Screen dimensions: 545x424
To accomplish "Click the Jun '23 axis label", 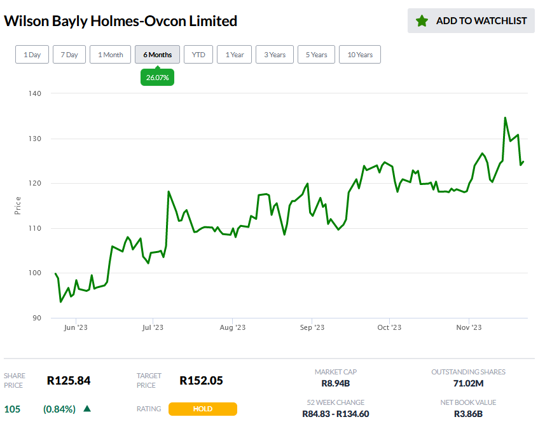I will [76, 327].
